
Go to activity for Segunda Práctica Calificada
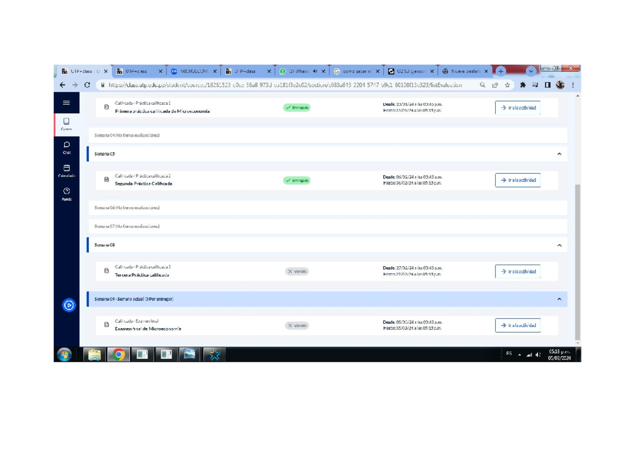[517, 180]
